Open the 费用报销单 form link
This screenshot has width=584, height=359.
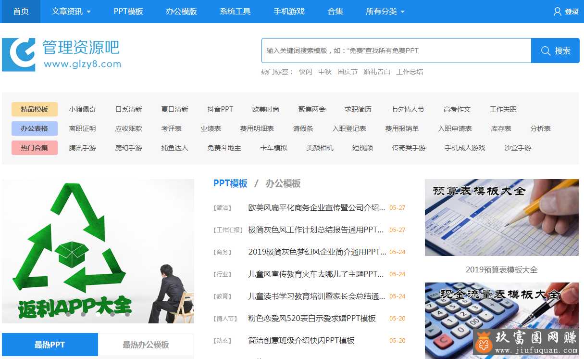(402, 128)
